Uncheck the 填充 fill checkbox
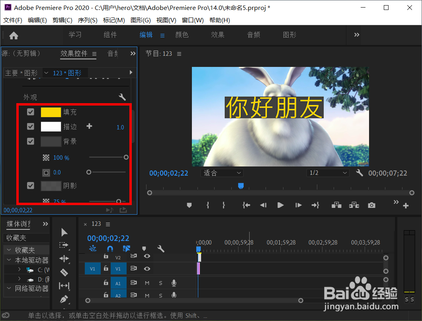 pyautogui.click(x=31, y=112)
